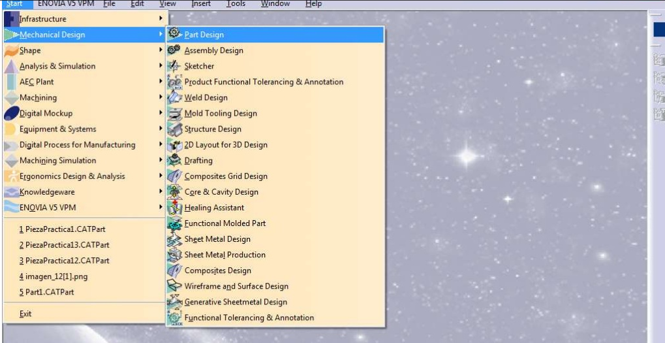This screenshot has height=343, width=665.
Task: Click the Sketcher workbench icon
Action: tap(174, 66)
